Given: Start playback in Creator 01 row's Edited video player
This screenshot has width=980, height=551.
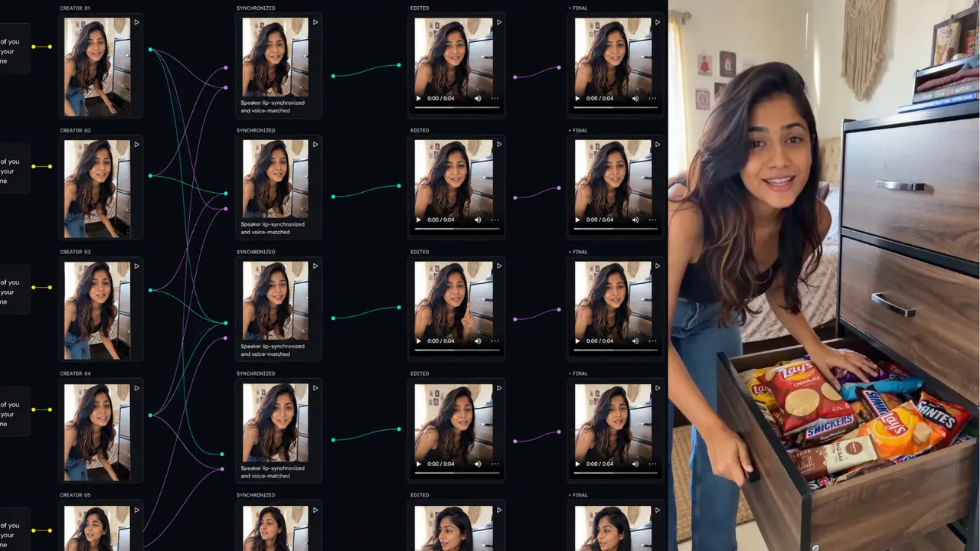Looking at the screenshot, I should (419, 98).
